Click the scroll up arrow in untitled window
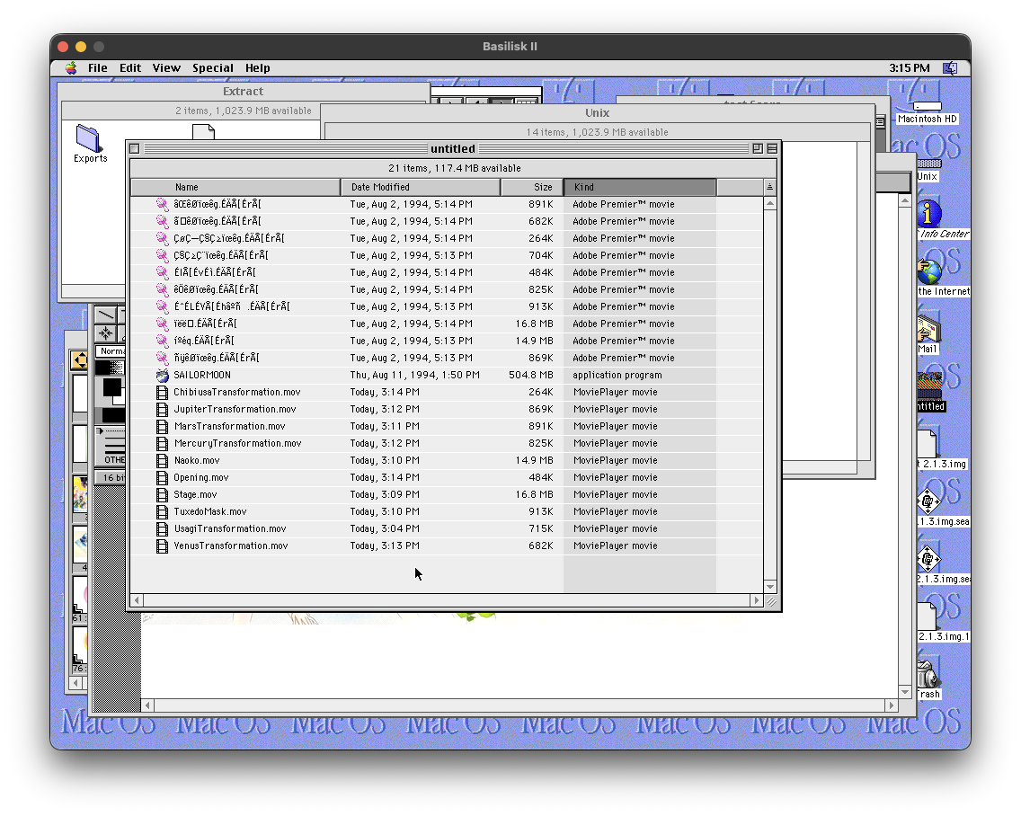Screen dimensions: 1021x816 [770, 204]
